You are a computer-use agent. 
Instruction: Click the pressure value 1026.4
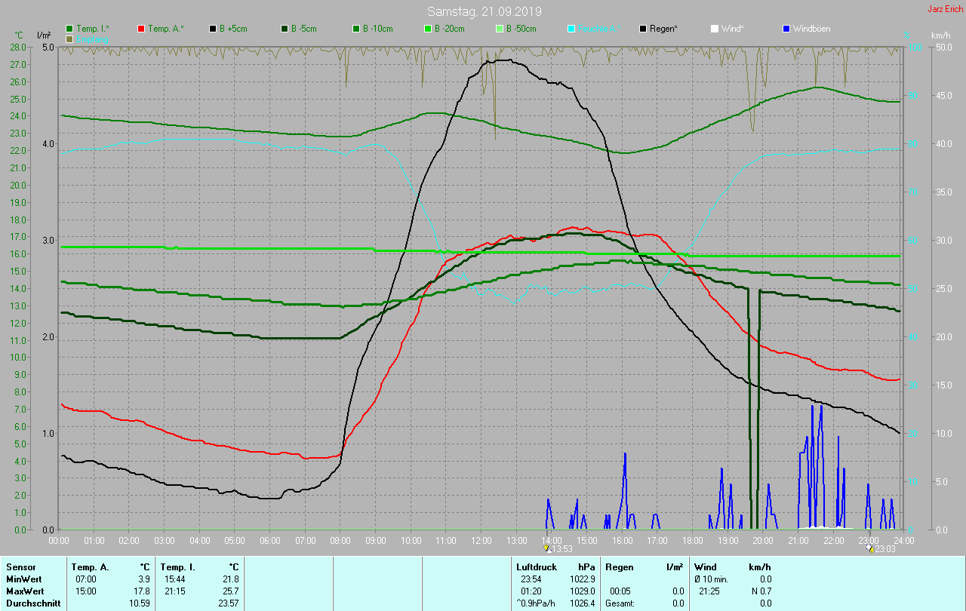(583, 603)
